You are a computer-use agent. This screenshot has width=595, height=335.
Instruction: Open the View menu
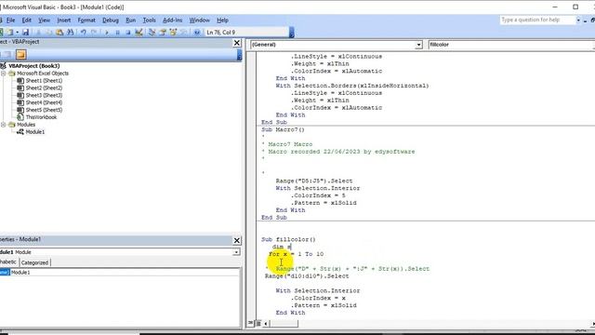tap(44, 20)
